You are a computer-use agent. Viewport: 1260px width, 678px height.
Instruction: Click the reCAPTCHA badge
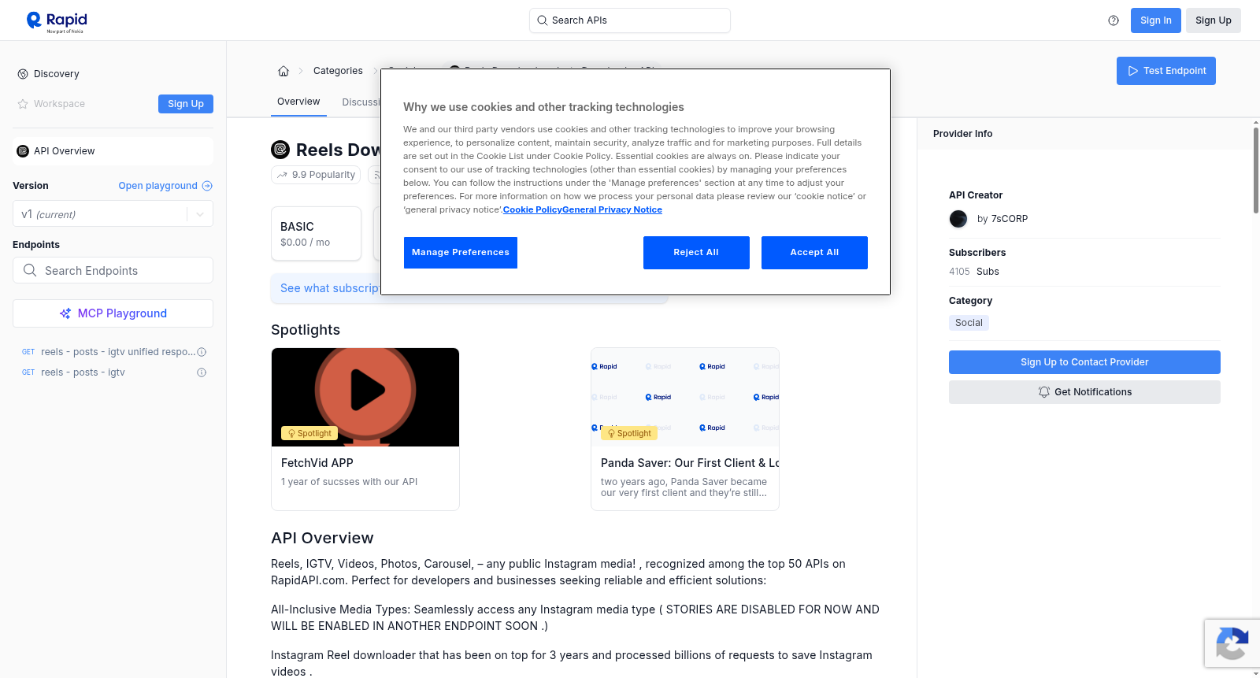[x=1232, y=643]
